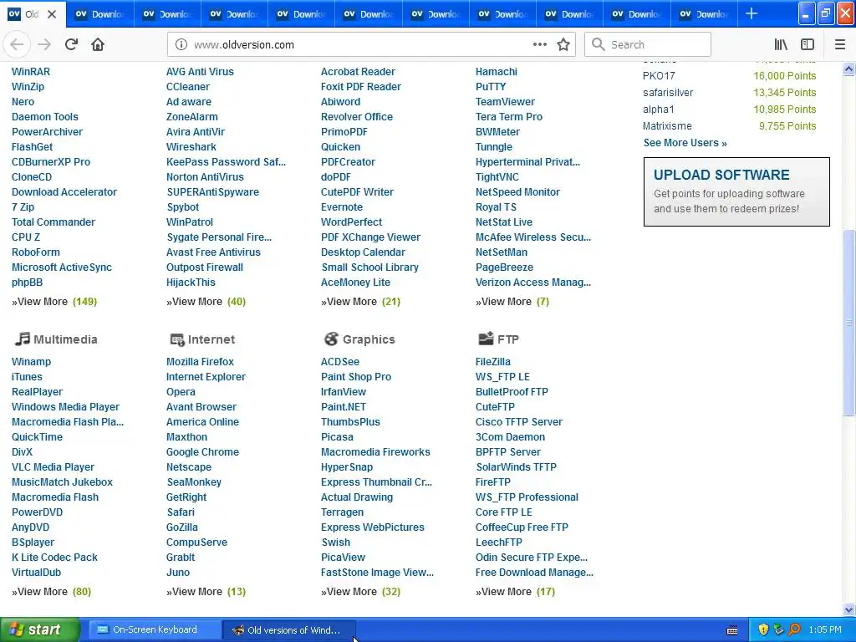Expand Internet View More (13)
Viewport: 856px width, 642px height.
tap(206, 592)
